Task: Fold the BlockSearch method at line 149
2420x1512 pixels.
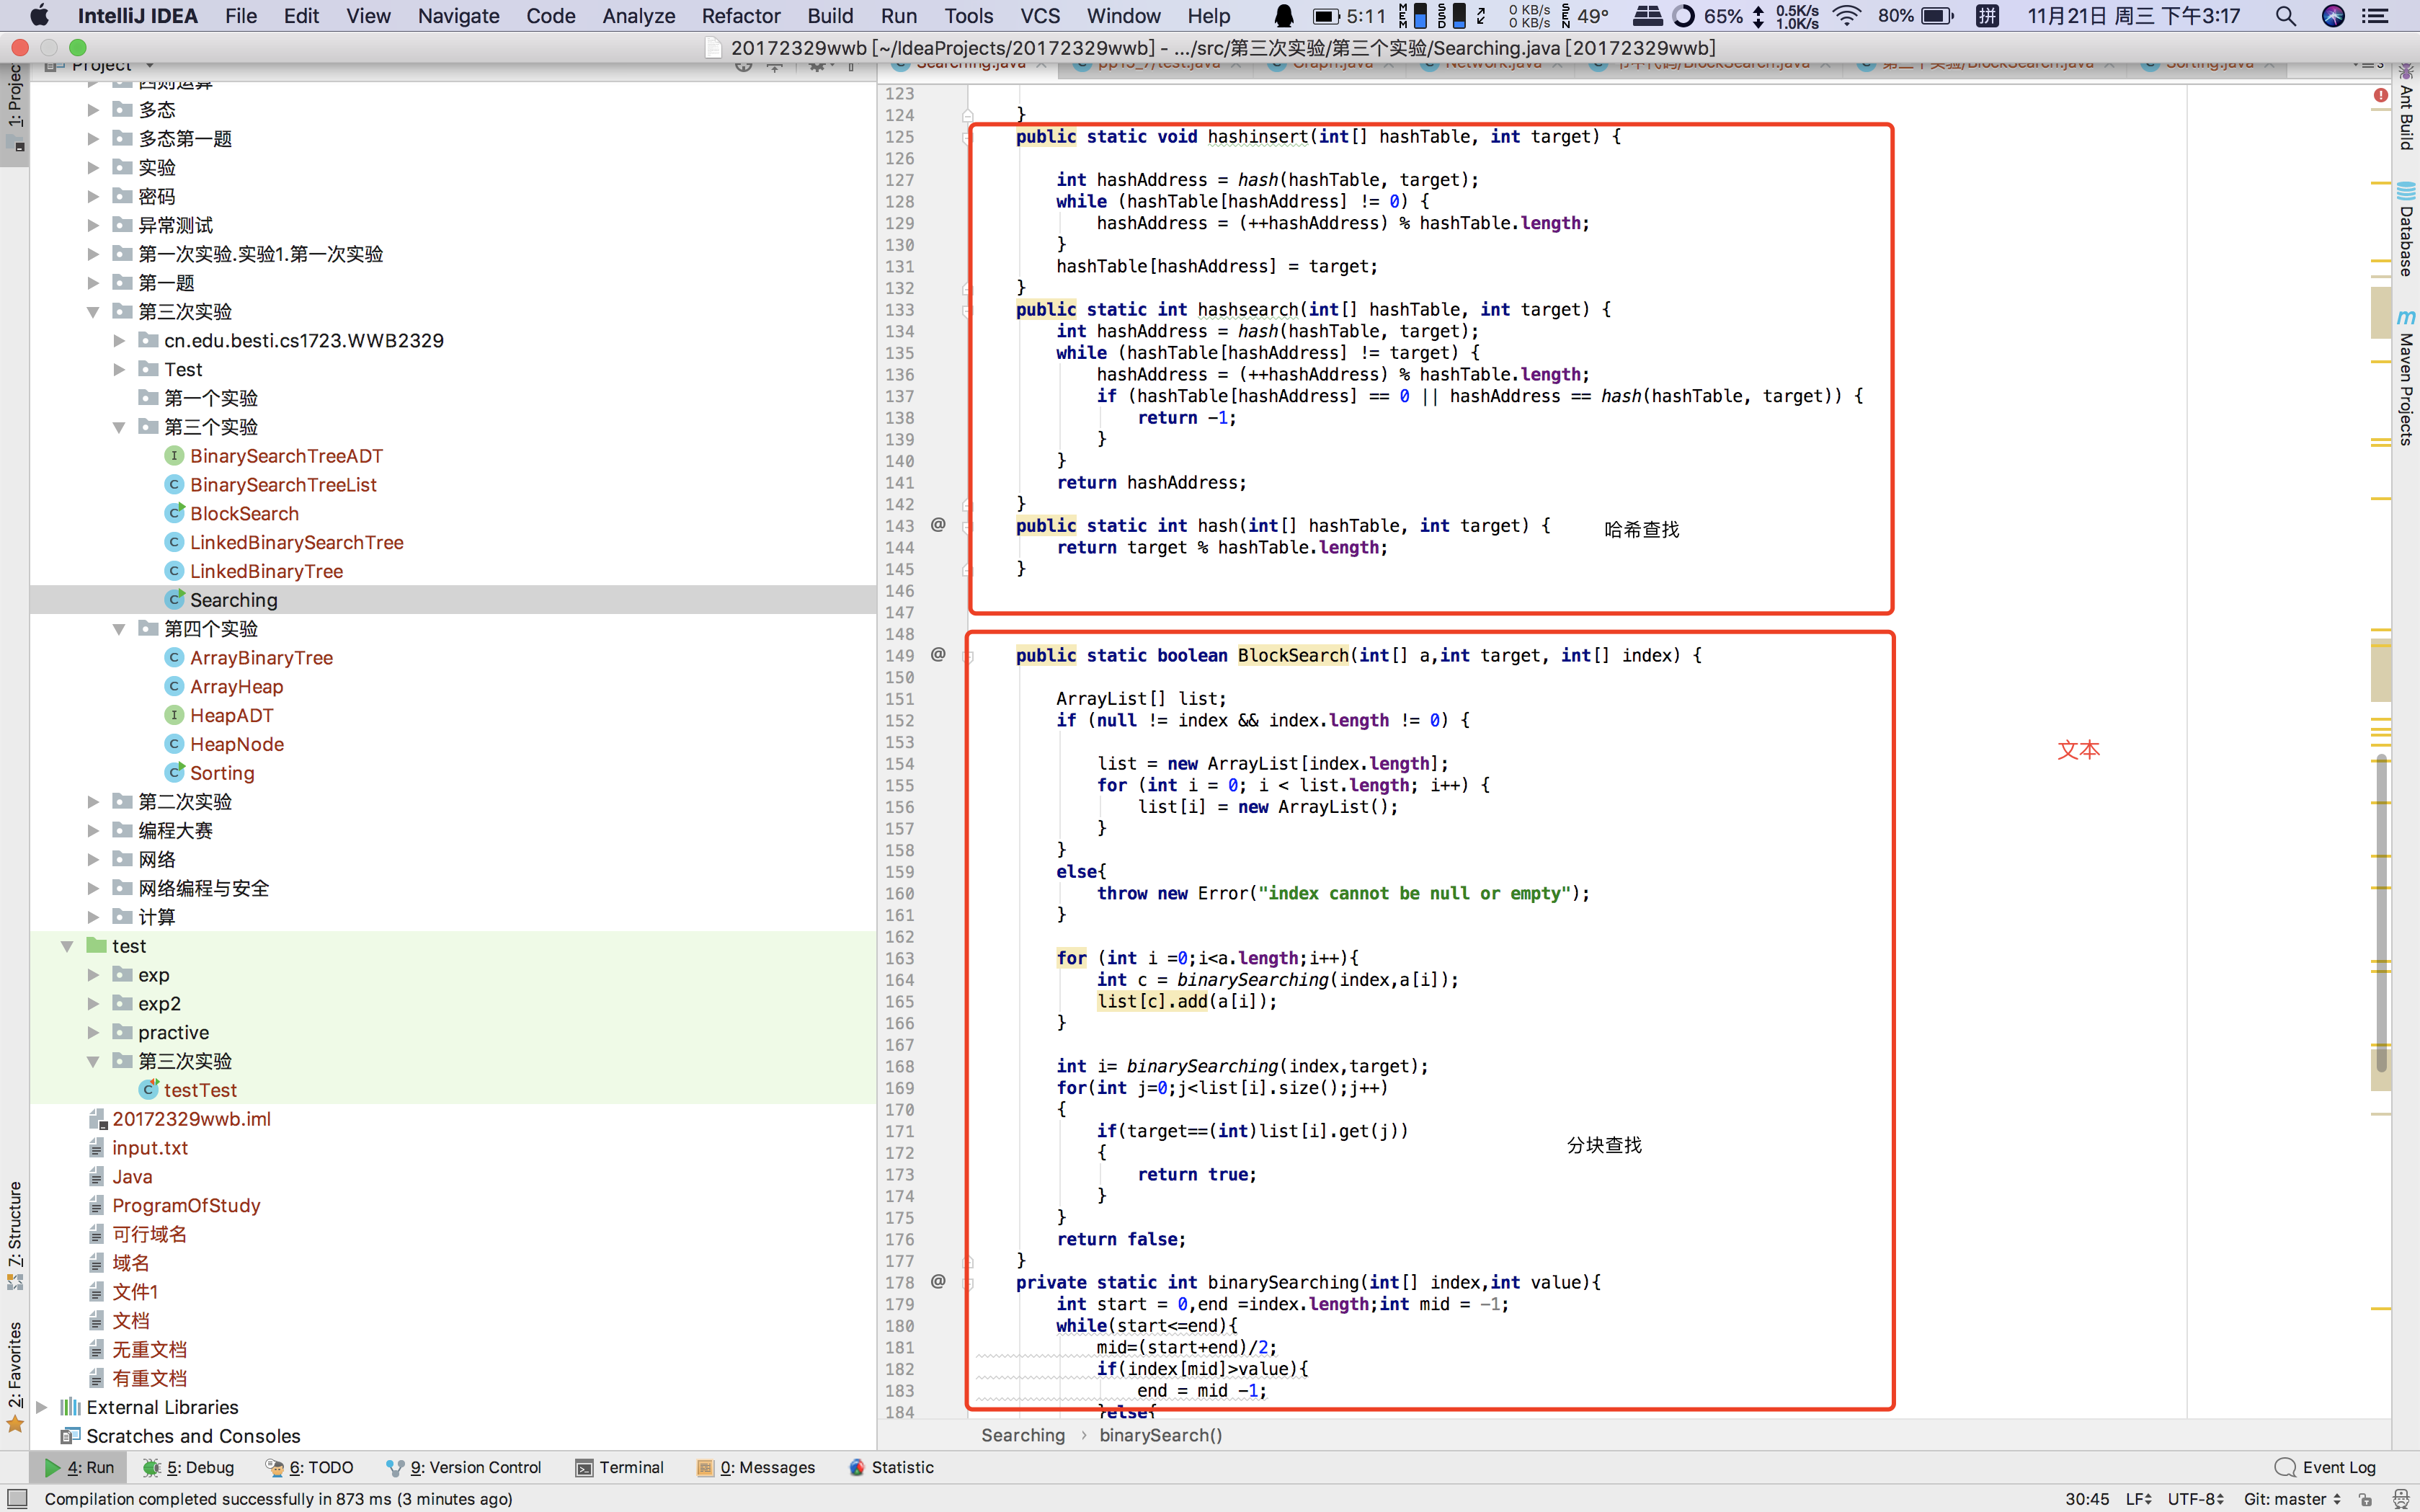Action: coord(968,656)
